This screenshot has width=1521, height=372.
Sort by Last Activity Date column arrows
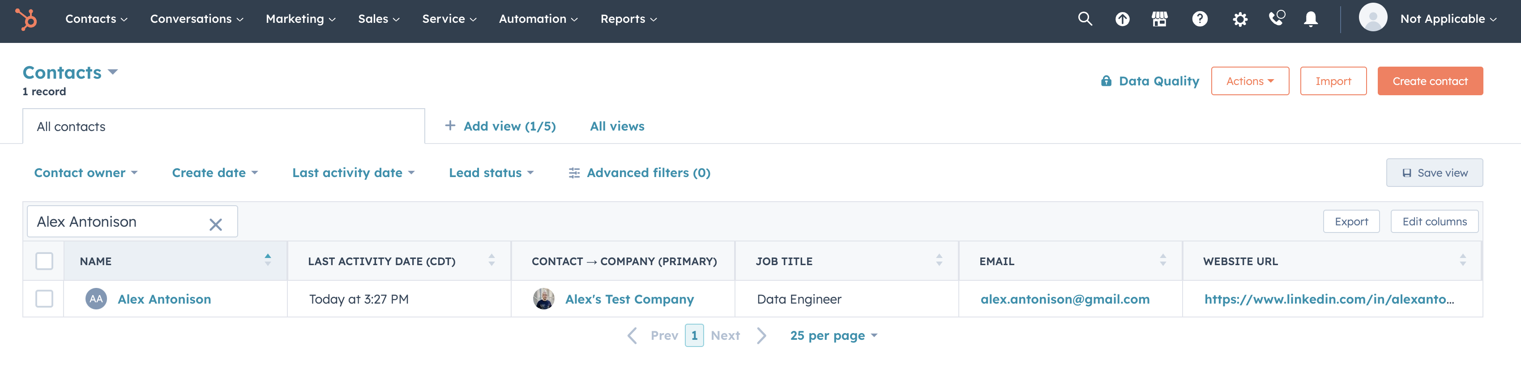[x=491, y=260]
